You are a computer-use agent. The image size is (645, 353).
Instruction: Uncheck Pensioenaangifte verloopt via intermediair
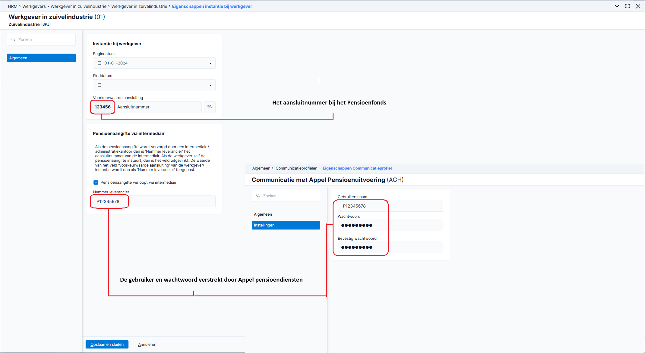96,182
